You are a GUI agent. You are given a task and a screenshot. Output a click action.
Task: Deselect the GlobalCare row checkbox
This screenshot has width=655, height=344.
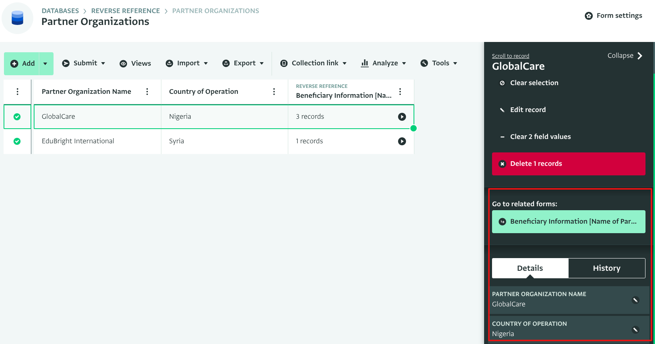17,117
